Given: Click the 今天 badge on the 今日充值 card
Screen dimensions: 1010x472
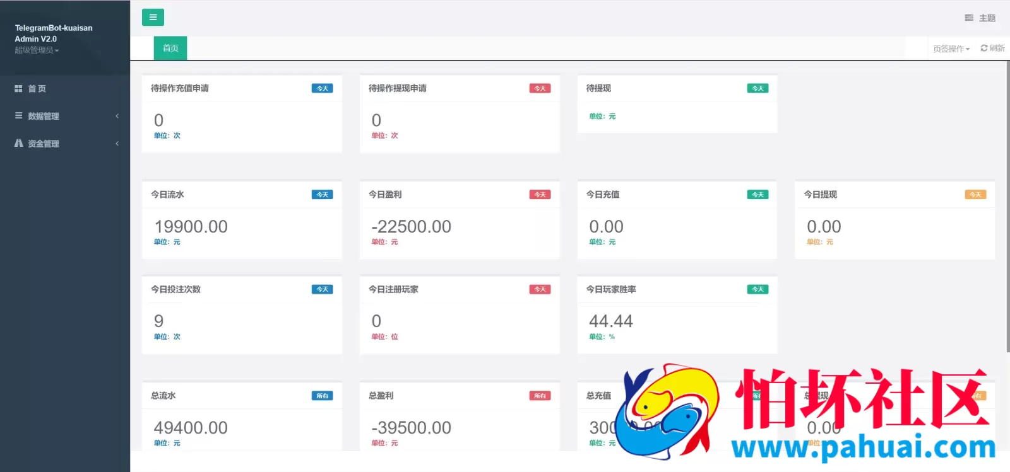Looking at the screenshot, I should click(x=757, y=195).
